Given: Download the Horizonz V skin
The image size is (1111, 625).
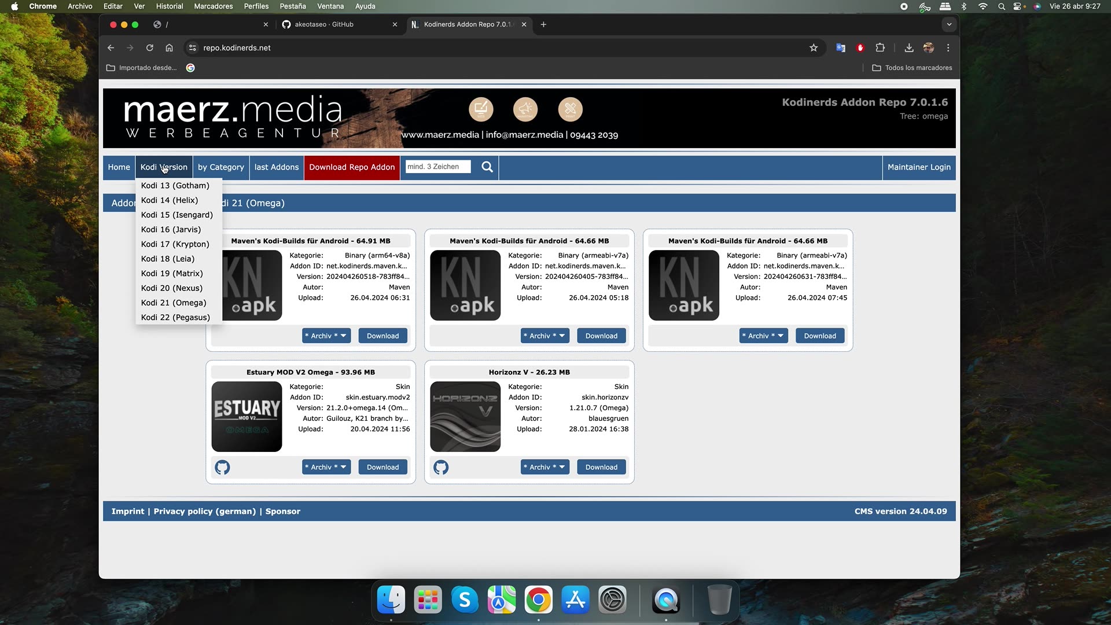Looking at the screenshot, I should 601,467.
